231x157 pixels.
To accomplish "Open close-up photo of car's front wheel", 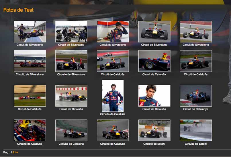I will pos(154,61).
